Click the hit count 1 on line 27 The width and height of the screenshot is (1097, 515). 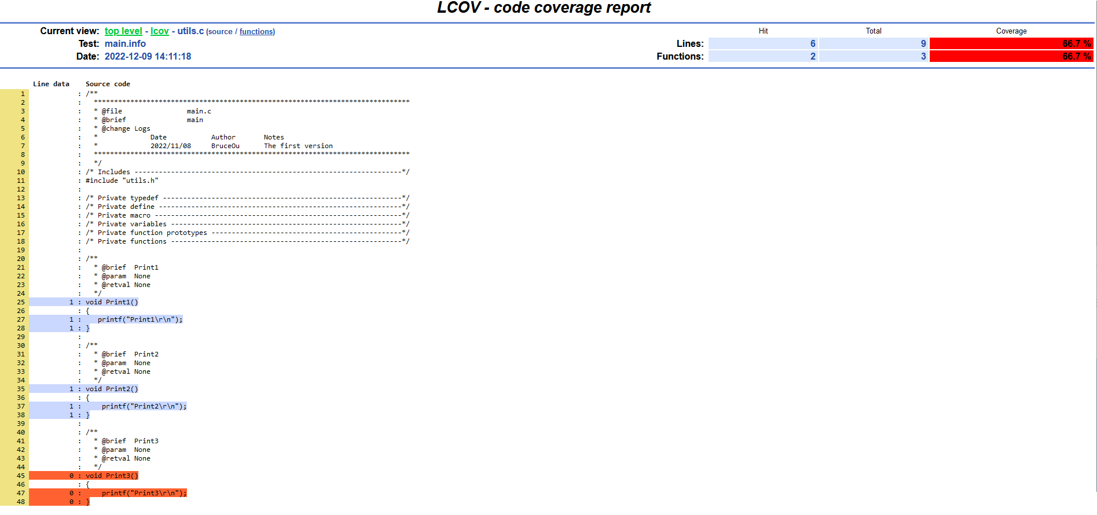click(x=72, y=320)
